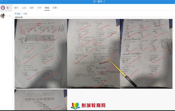The height and width of the screenshot is (111, 175).
Task: Open the homework photo with yellow pencil
Action: (94, 54)
